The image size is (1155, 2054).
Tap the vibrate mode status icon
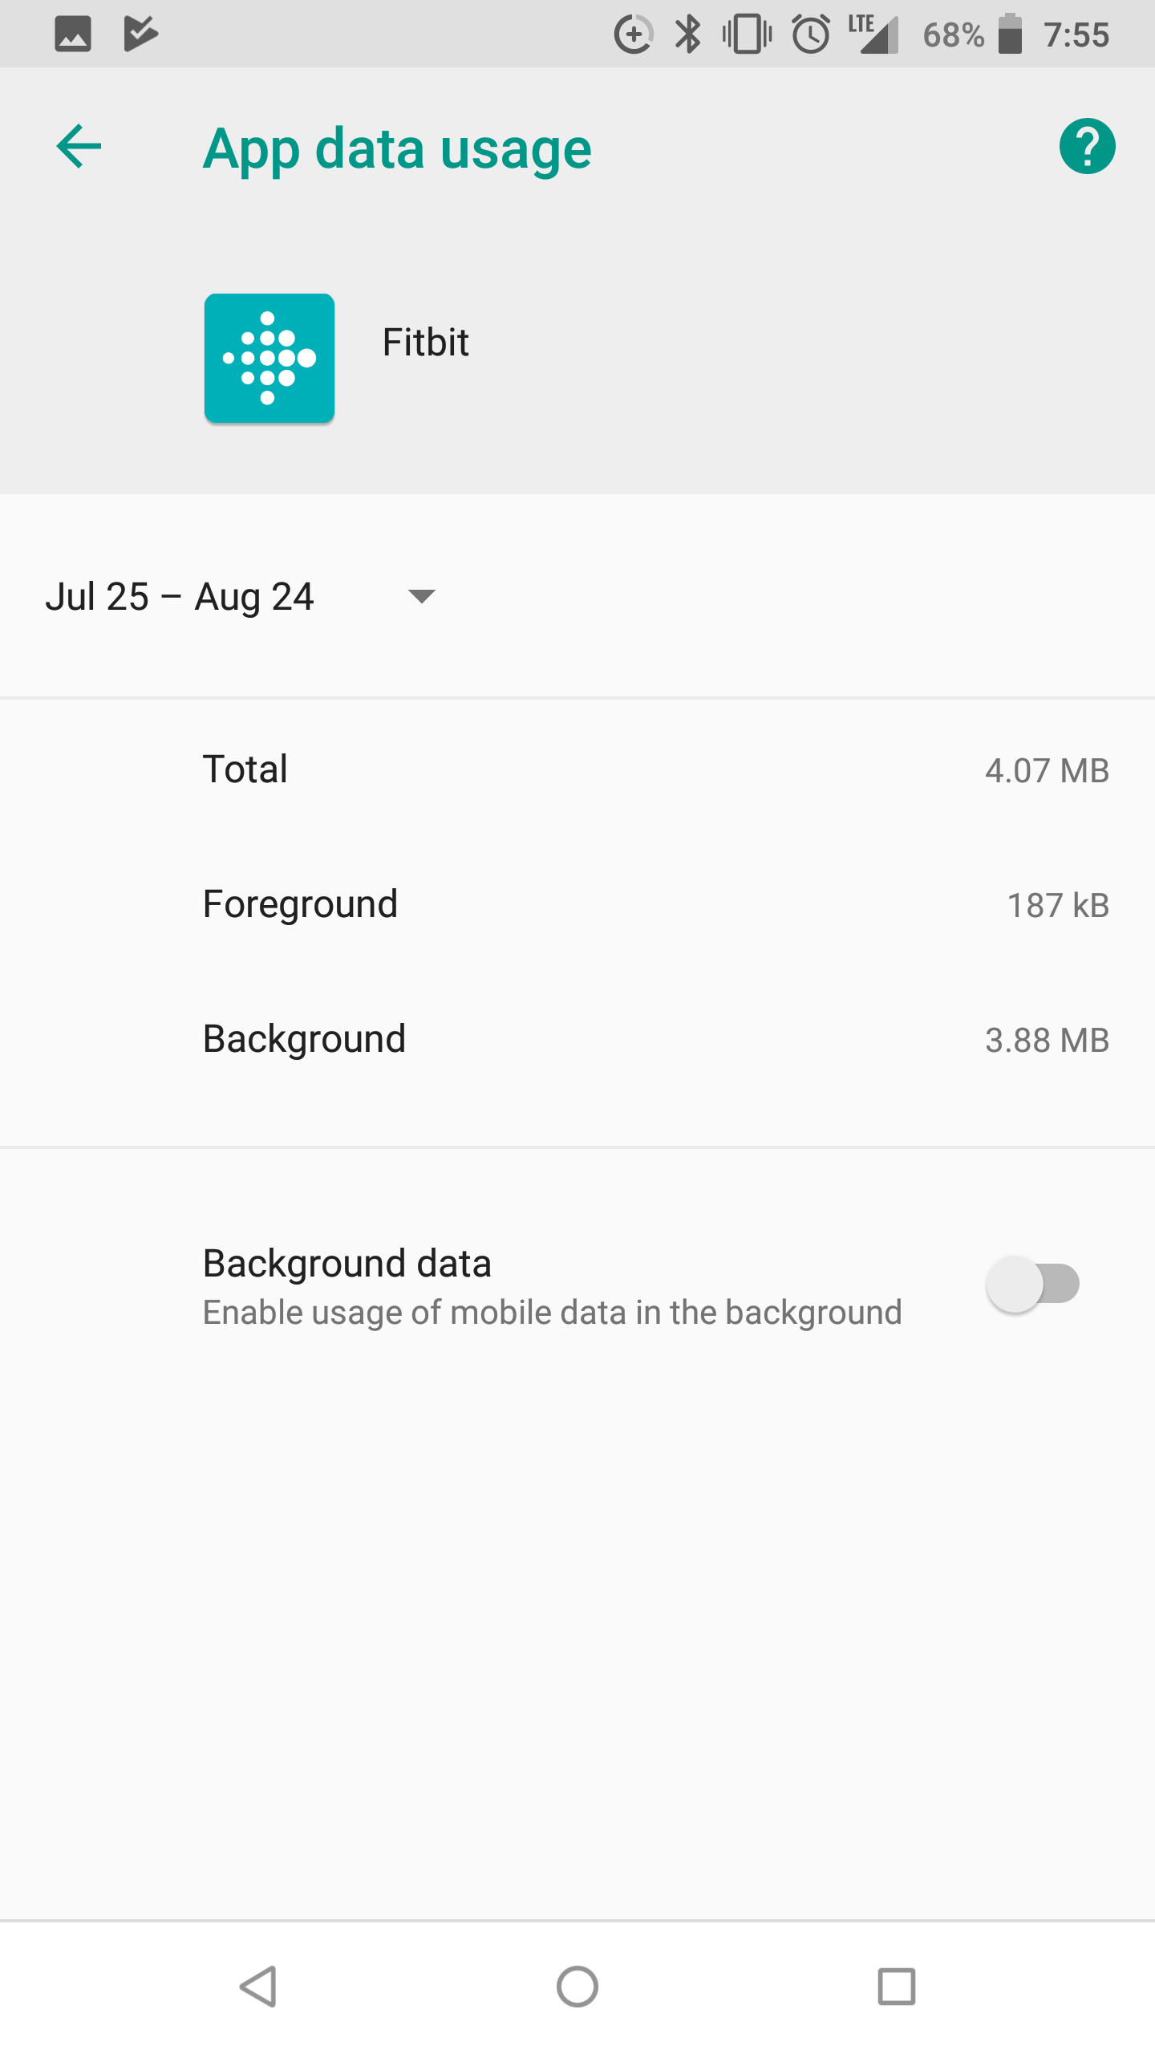click(747, 35)
